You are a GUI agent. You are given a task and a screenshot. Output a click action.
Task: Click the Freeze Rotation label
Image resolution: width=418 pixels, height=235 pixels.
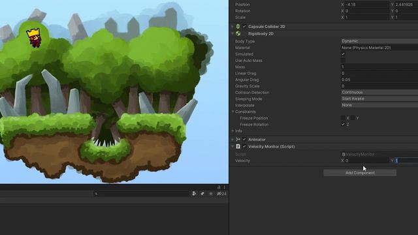(x=254, y=125)
